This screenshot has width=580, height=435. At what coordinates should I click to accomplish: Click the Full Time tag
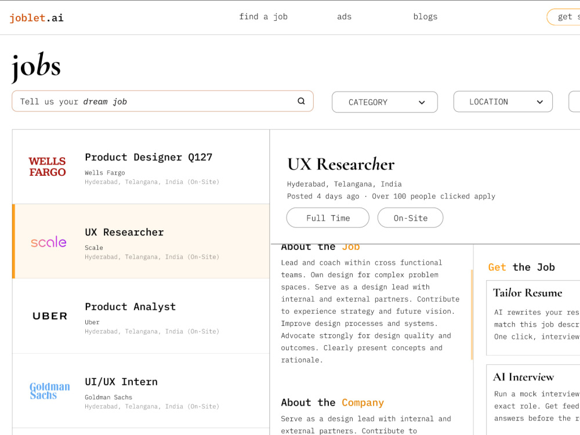point(328,218)
